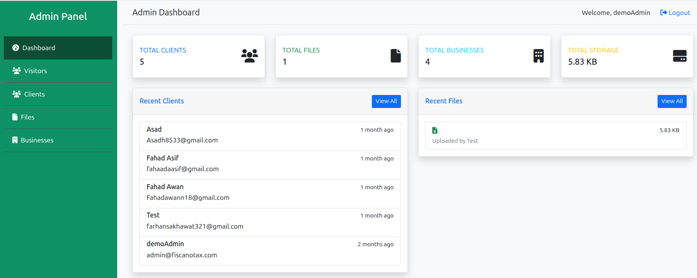Click the Recent Clients heading
This screenshot has width=697, height=278.
click(x=162, y=101)
